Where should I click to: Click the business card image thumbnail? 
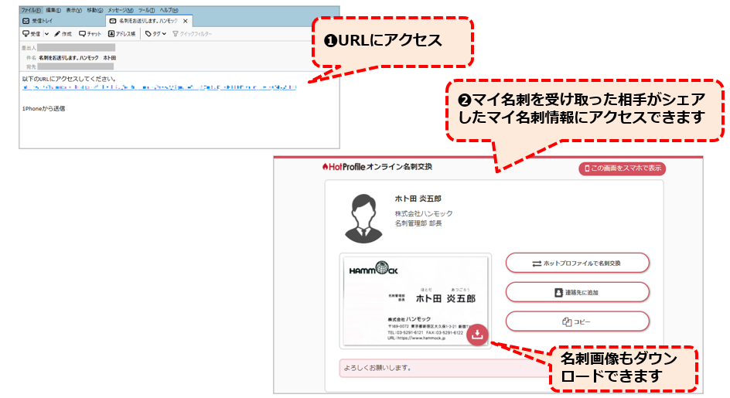pos(415,301)
